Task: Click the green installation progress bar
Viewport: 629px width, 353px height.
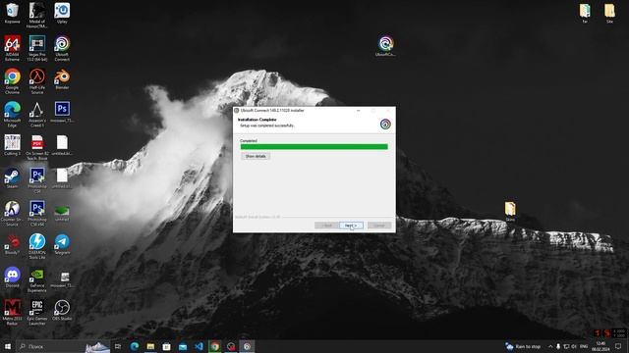Action: click(314, 147)
